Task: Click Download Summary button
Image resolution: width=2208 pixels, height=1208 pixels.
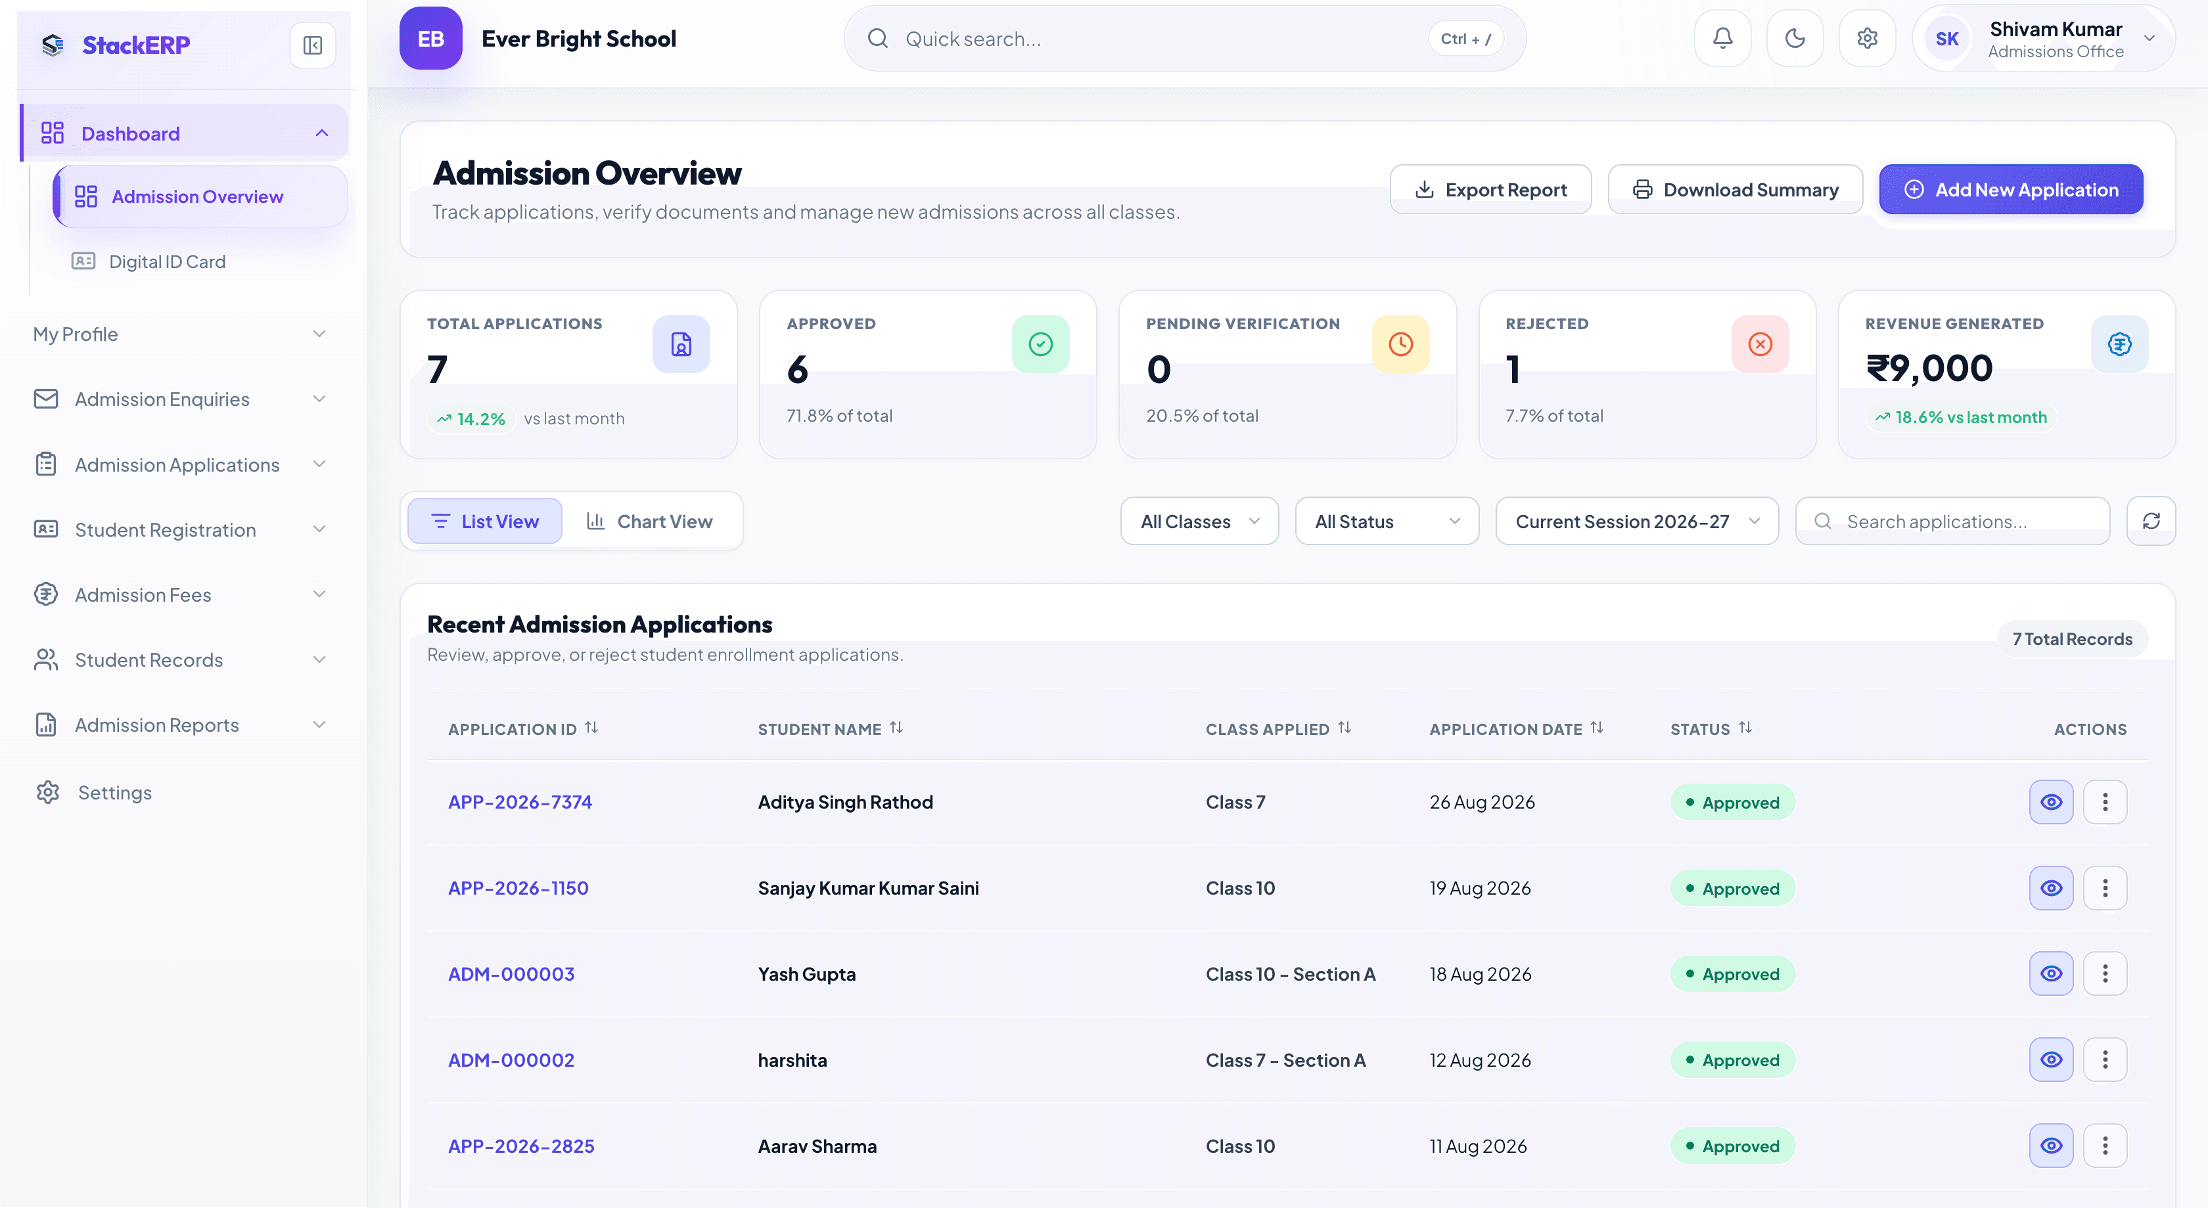Action: [x=1735, y=189]
